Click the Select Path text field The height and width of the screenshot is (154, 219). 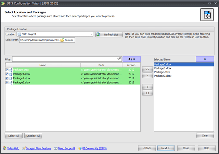(x=40, y=40)
